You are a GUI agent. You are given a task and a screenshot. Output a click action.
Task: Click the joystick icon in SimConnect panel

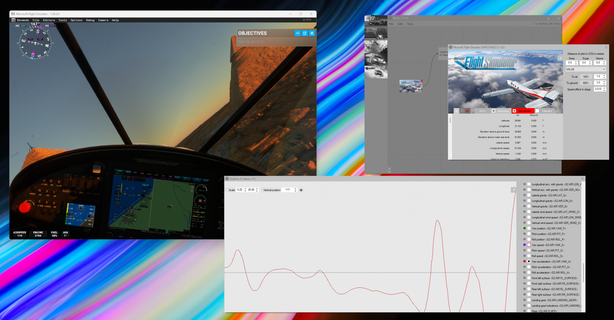click(x=560, y=69)
